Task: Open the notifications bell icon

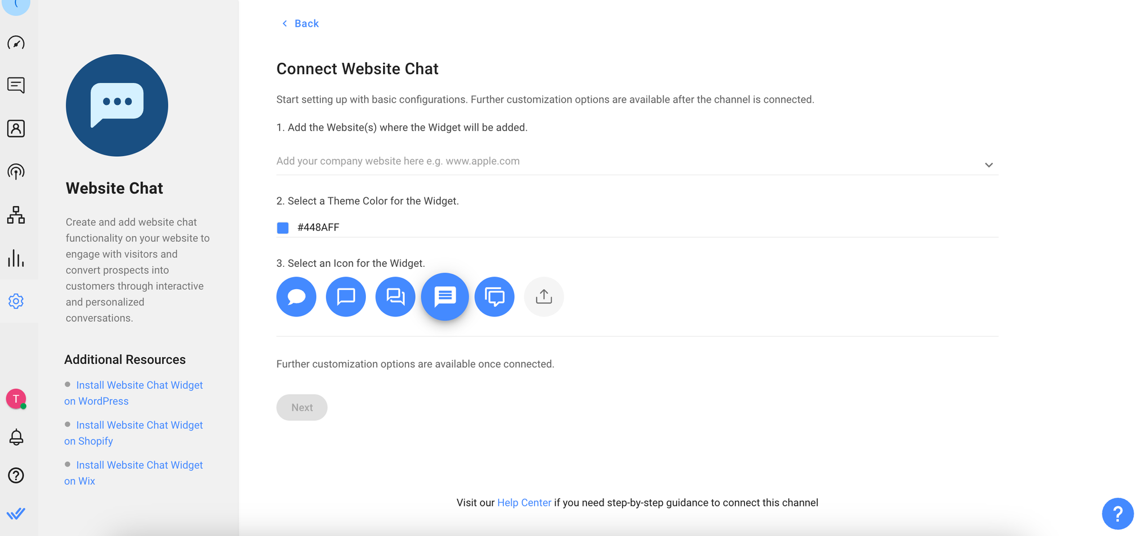Action: tap(16, 437)
